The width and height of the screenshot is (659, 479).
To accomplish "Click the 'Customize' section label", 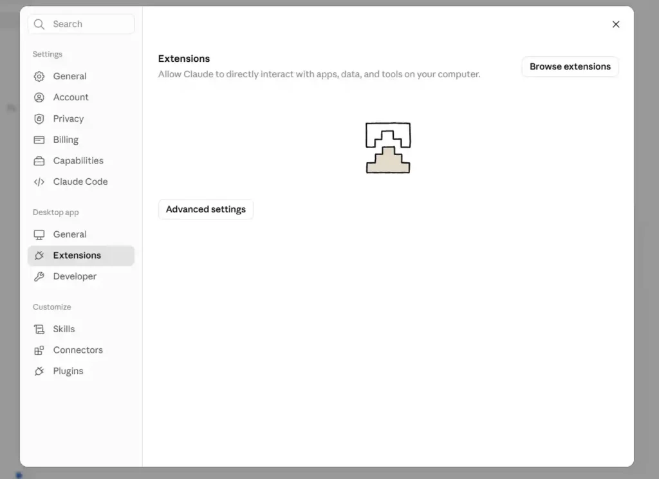I will (51, 307).
